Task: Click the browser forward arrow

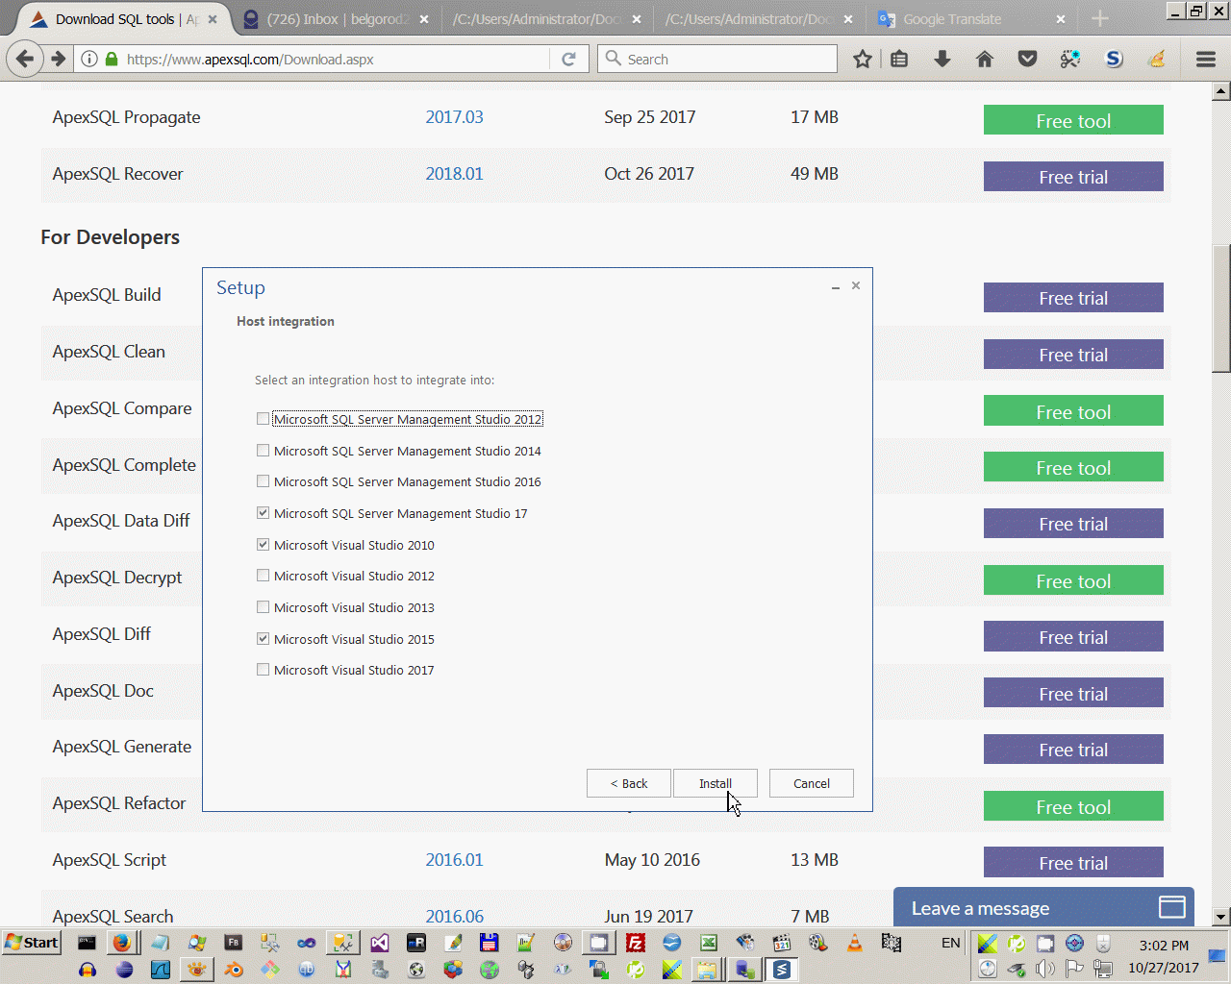Action: point(59,60)
